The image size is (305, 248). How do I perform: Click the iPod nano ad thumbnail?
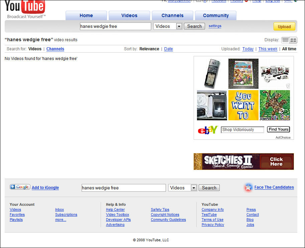[212, 105]
